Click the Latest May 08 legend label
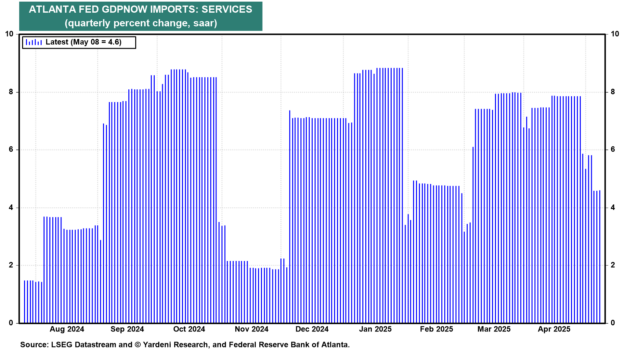 pyautogui.click(x=84, y=42)
